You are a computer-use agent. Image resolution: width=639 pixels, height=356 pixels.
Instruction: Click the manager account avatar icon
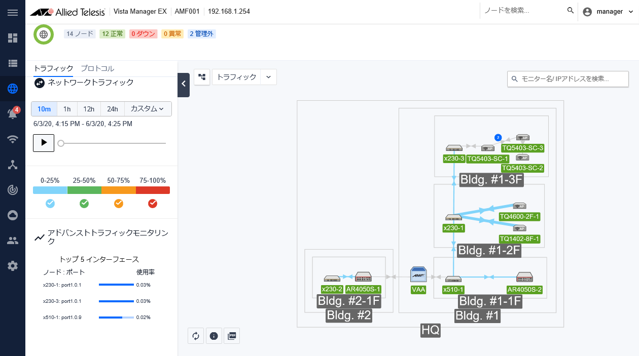pos(587,12)
